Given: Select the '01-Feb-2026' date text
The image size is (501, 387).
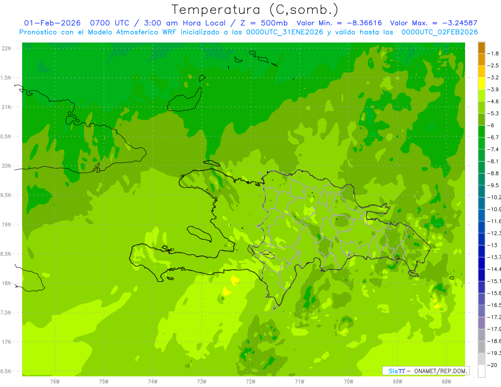Looking at the screenshot, I should click(x=52, y=23).
